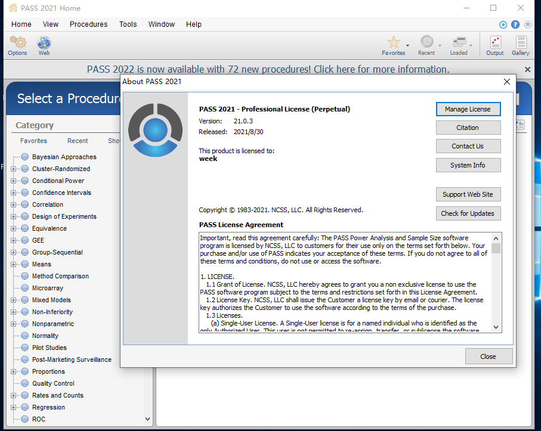Expand the Means tree node
The height and width of the screenshot is (431, 541).
pos(13,265)
